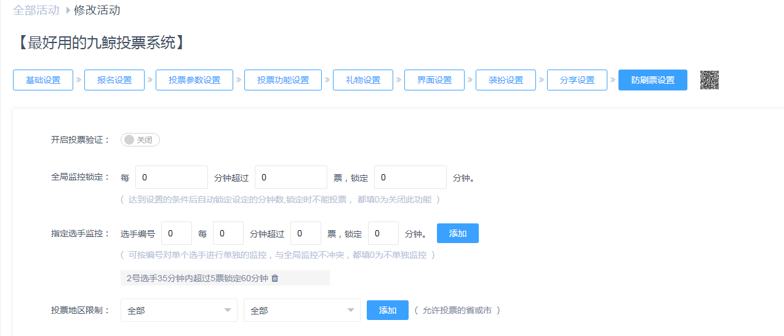
Task: Open the second 全部 city dropdown
Action: tap(302, 311)
